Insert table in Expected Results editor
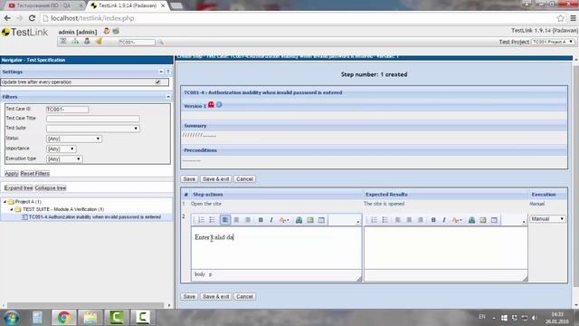 point(494,220)
